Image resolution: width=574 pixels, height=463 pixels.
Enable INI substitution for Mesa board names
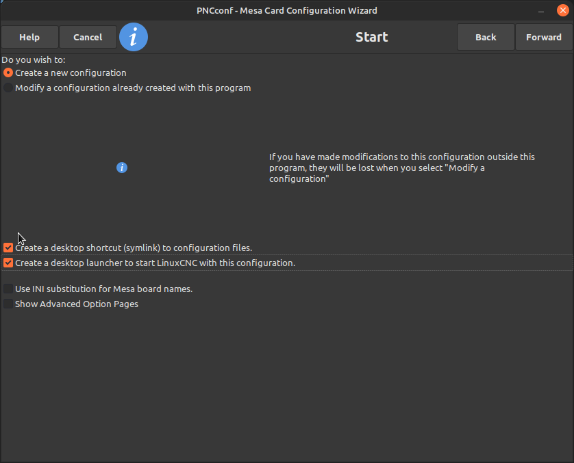8,289
